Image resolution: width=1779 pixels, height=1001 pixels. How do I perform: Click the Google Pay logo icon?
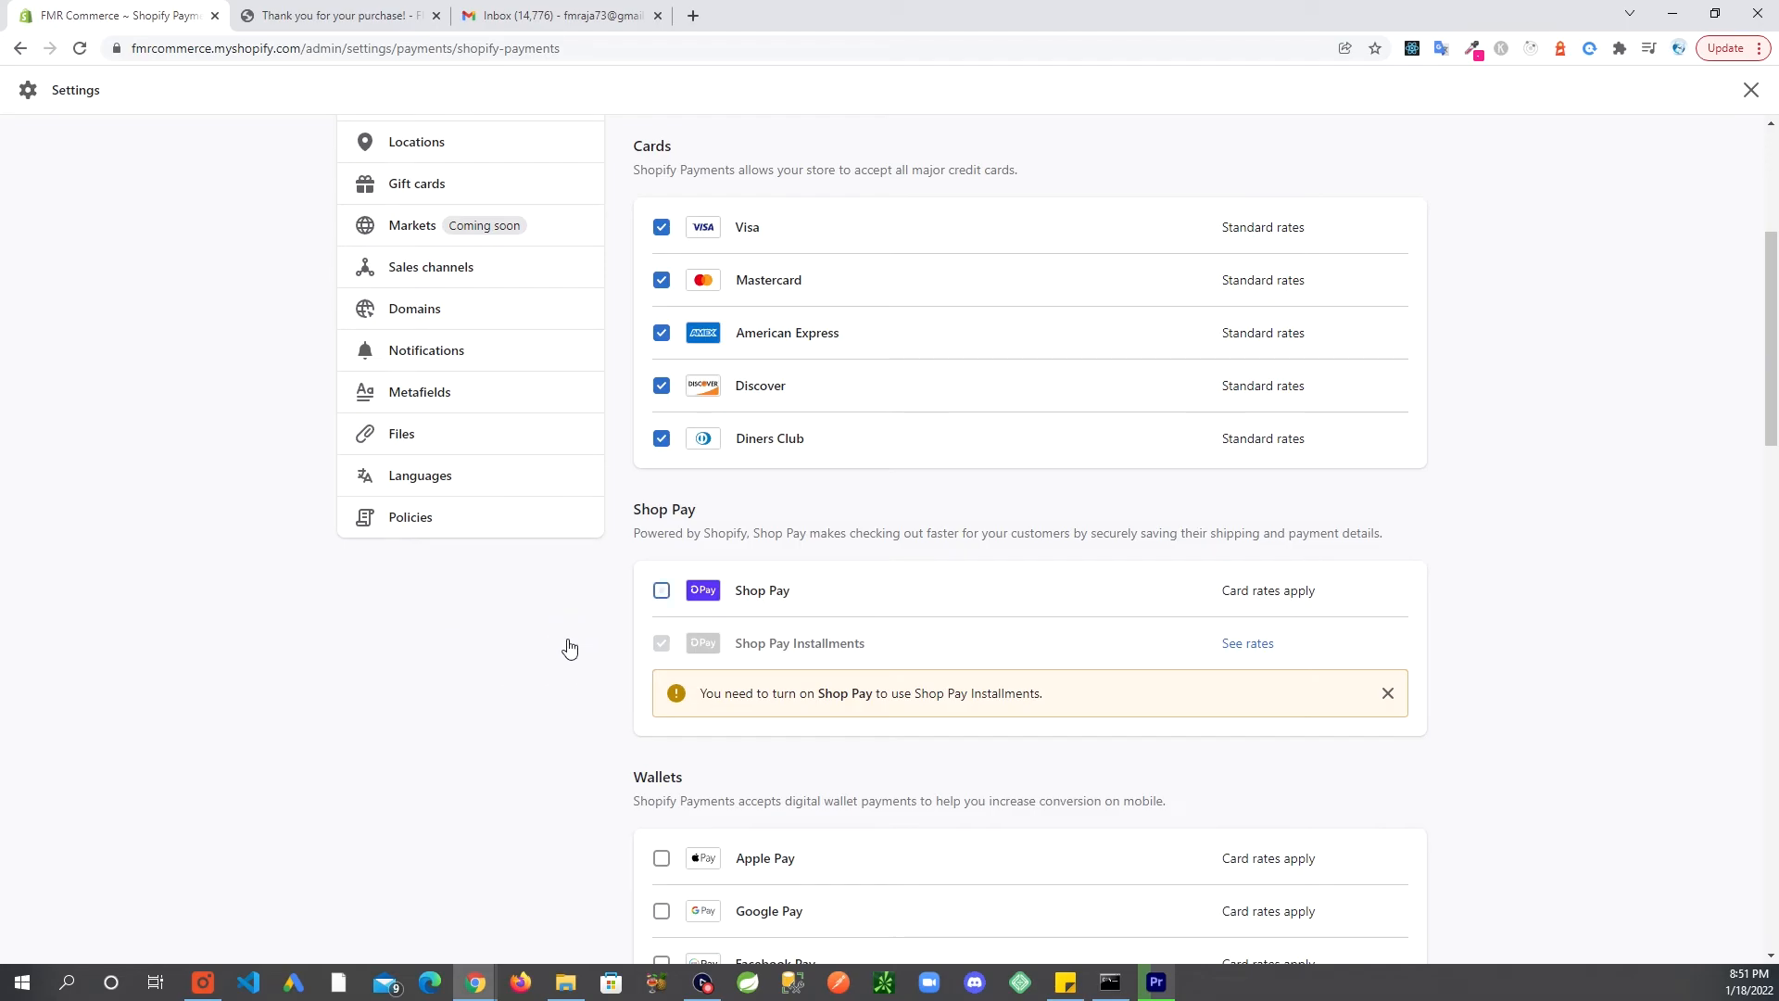tap(703, 911)
